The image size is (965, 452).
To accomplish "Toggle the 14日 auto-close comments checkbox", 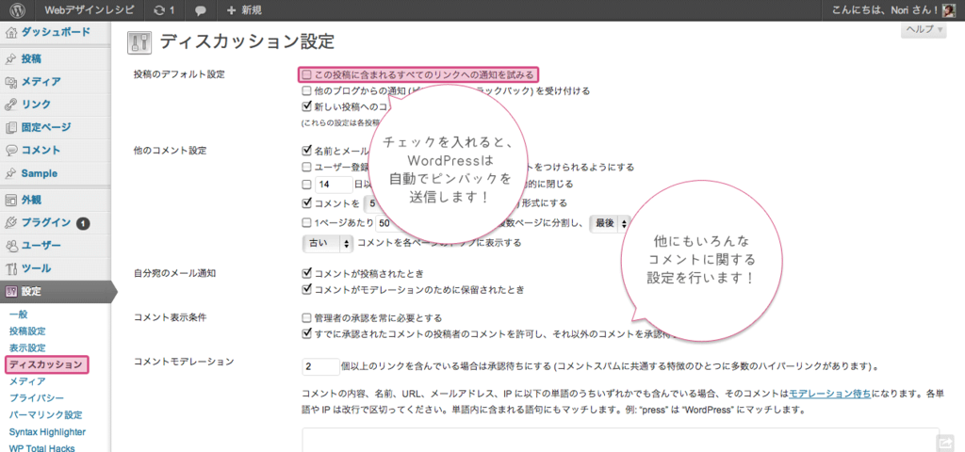I will (306, 184).
